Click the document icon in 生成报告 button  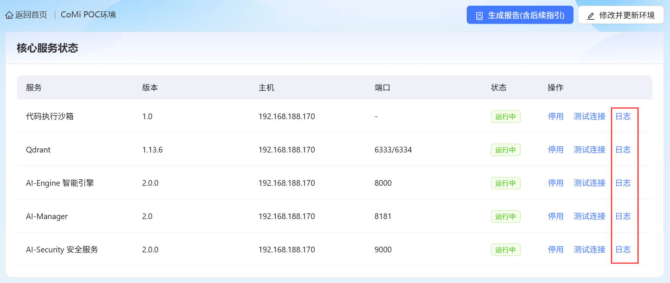click(x=479, y=16)
